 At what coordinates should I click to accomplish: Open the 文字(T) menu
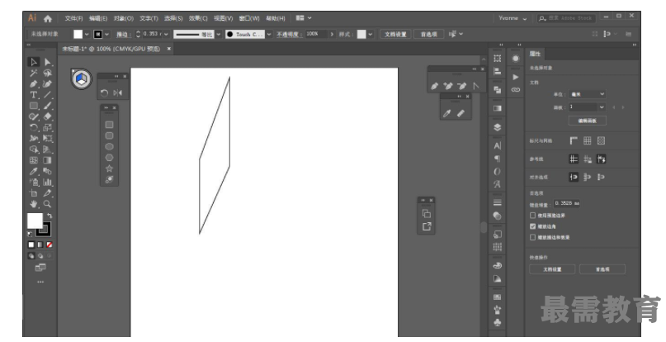(149, 18)
